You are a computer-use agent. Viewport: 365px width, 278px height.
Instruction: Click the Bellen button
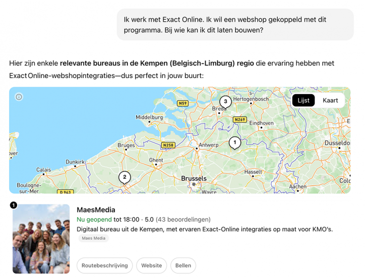[183, 265]
